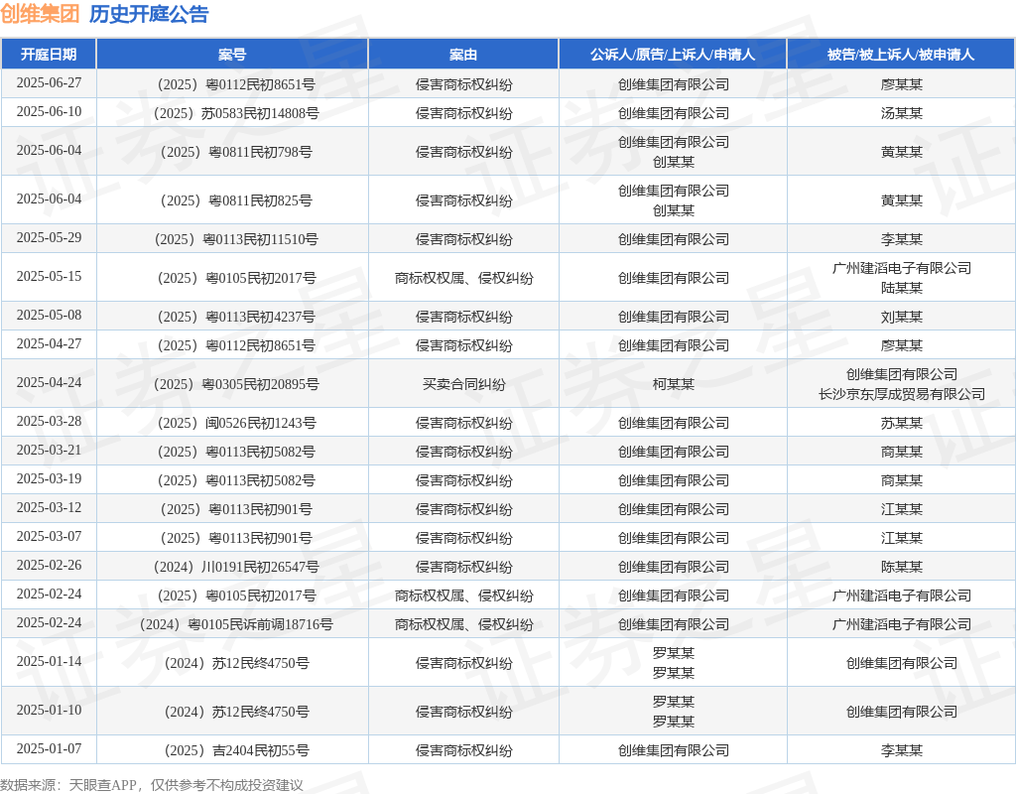Click 李某某 in the 2025-01-07 row
Image resolution: width=1016 pixels, height=794 pixels.
(x=901, y=750)
